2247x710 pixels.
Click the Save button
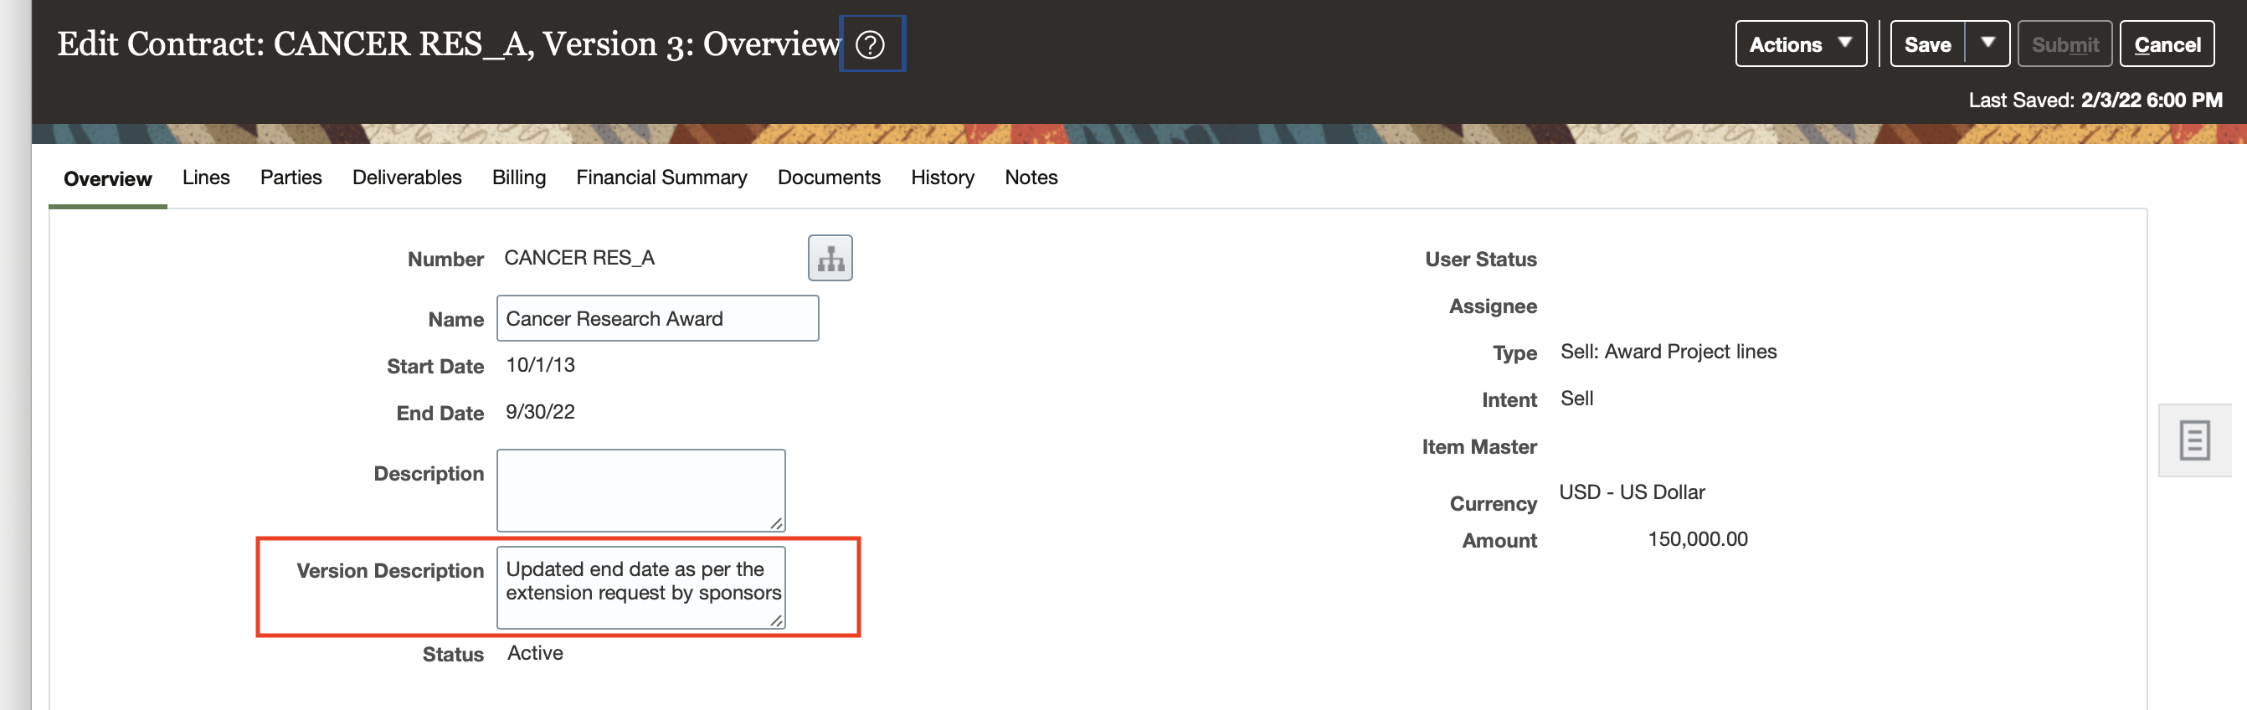coord(1927,44)
